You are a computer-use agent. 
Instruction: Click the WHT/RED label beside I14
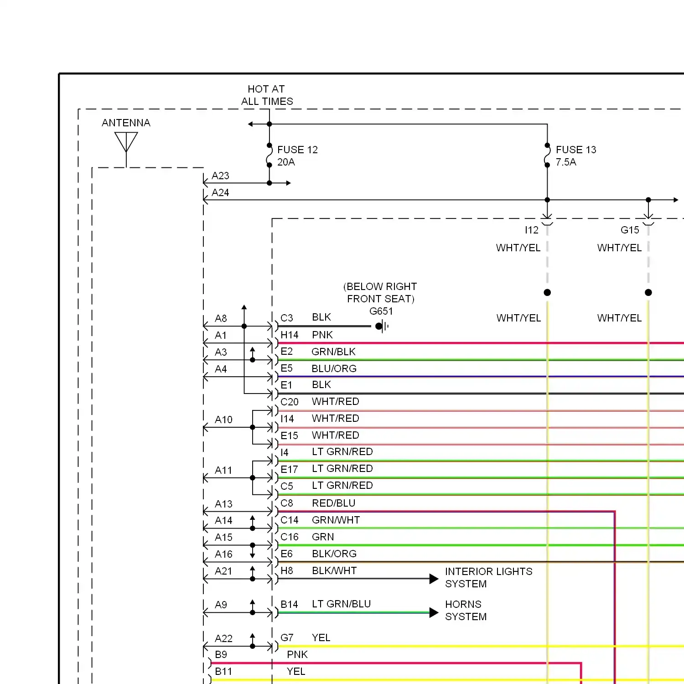pyautogui.click(x=336, y=418)
